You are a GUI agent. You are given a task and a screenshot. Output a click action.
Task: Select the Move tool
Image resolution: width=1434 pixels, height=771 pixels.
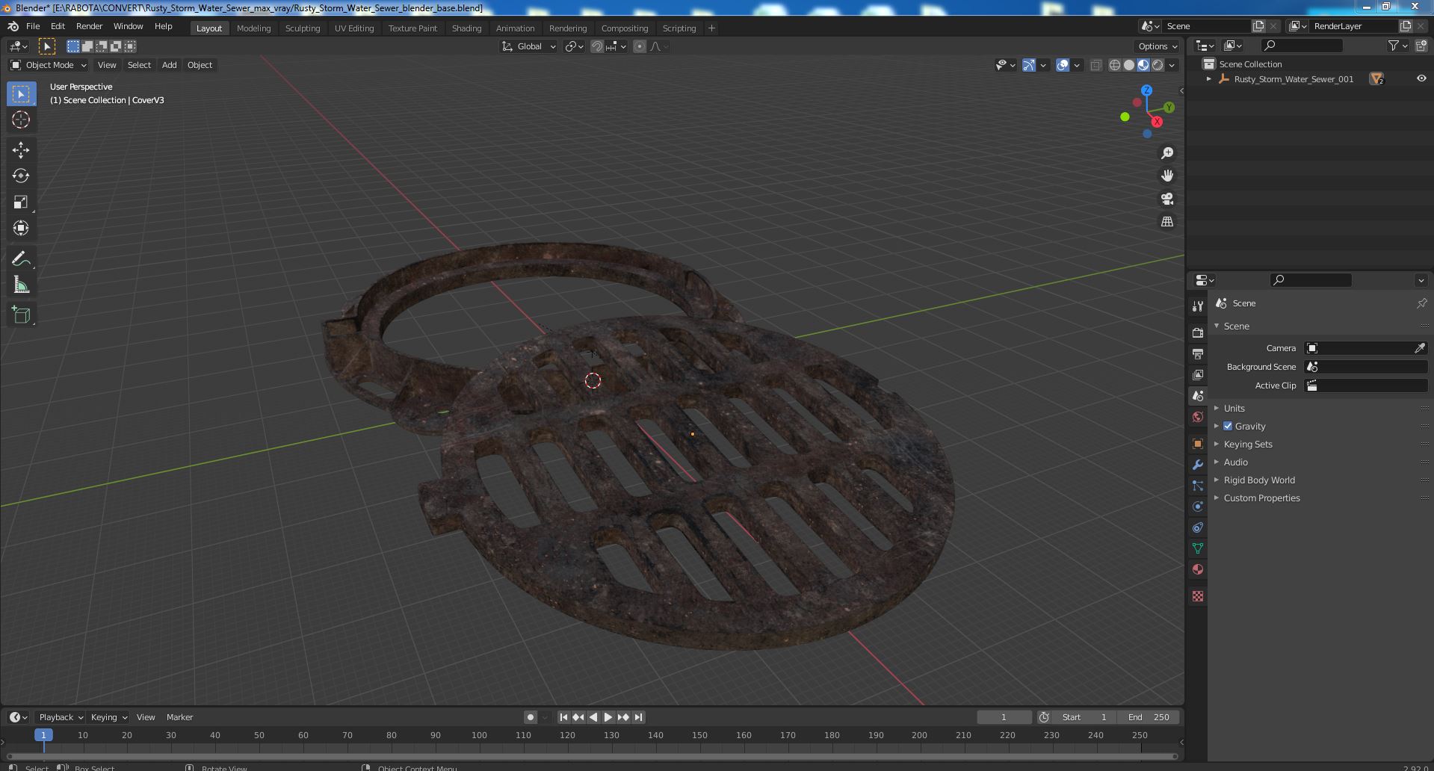pos(21,150)
